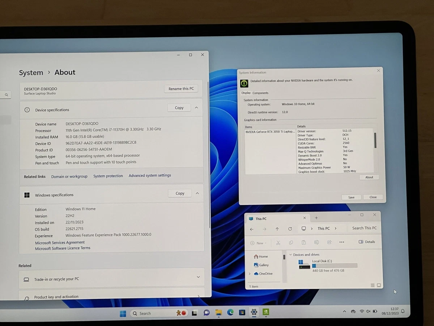This screenshot has width=434, height=326.
Task: Open the Details pane in File Explorer
Action: [367, 242]
